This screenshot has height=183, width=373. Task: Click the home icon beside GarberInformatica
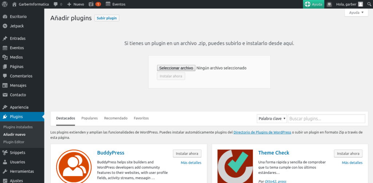[15, 4]
